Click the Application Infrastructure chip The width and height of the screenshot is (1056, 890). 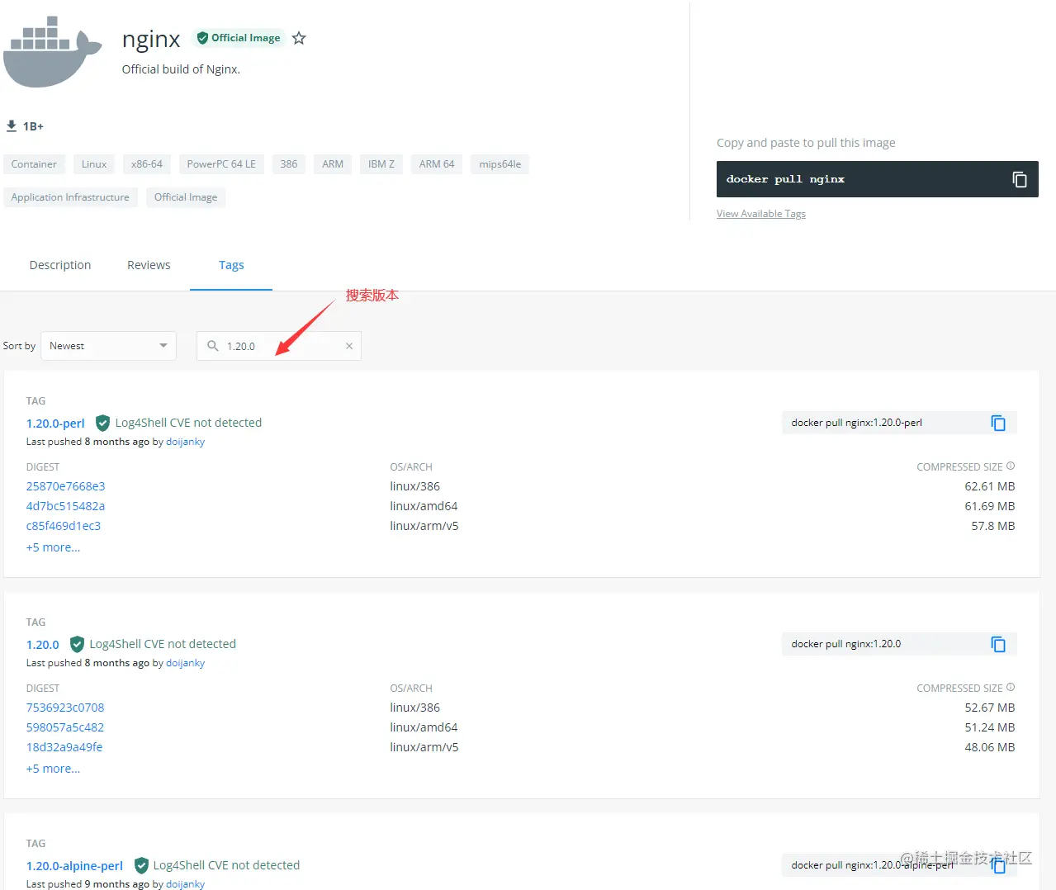[x=70, y=197]
